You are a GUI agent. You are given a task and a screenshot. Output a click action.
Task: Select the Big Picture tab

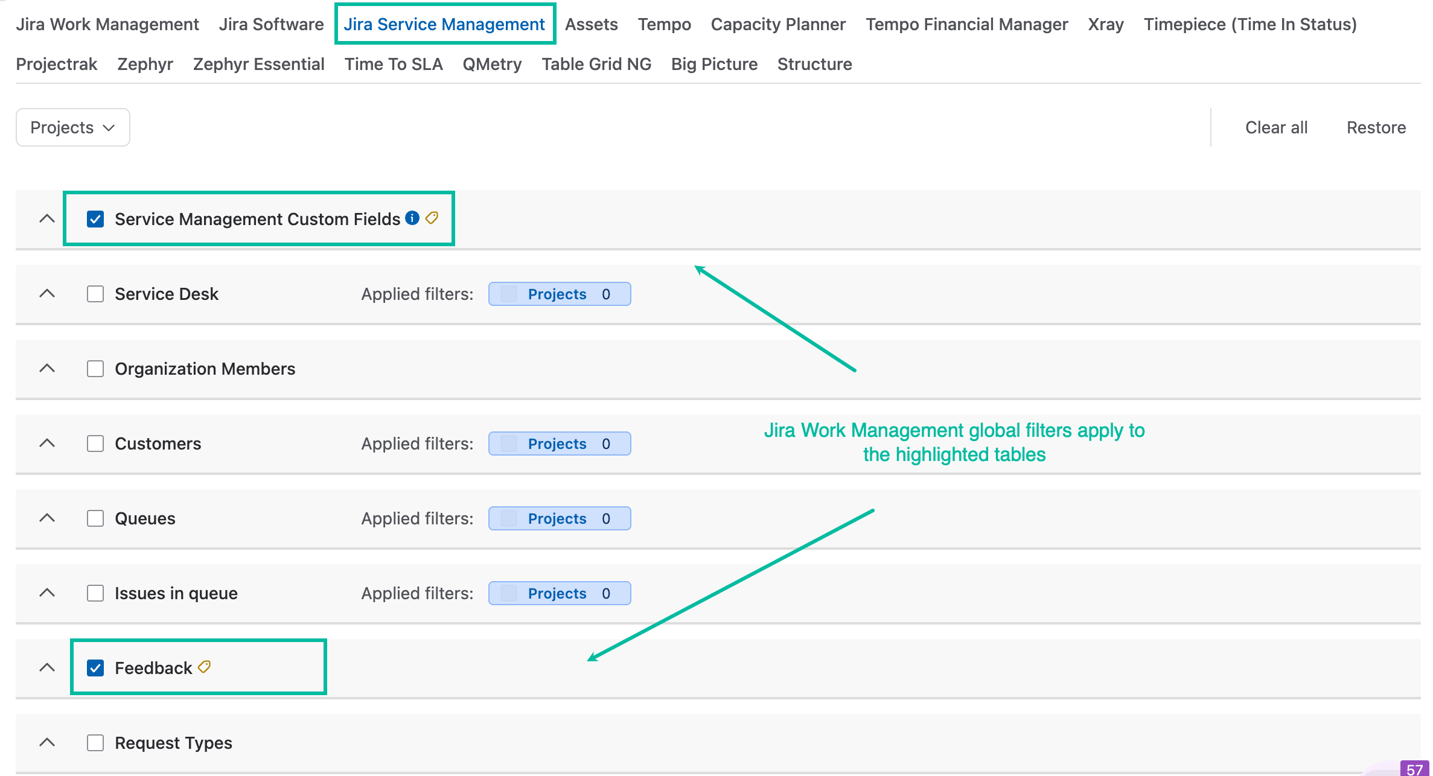[x=714, y=64]
